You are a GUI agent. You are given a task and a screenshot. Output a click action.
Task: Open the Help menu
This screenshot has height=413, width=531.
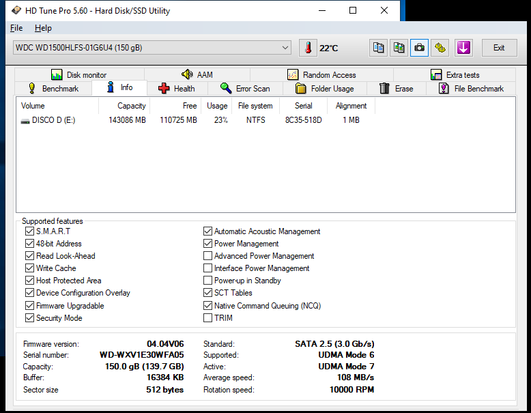coord(43,28)
